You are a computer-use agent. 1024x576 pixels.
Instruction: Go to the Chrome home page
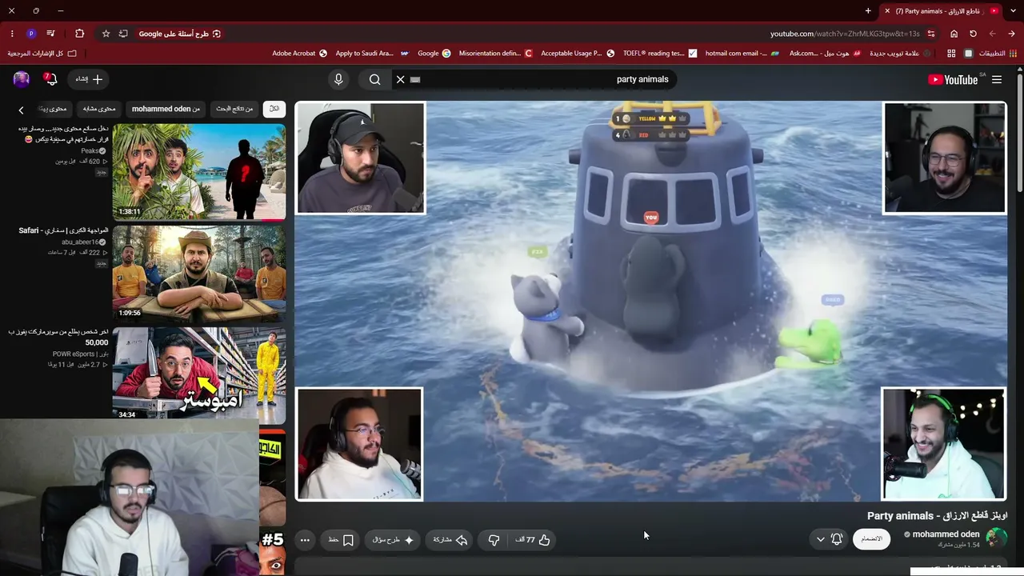[954, 34]
